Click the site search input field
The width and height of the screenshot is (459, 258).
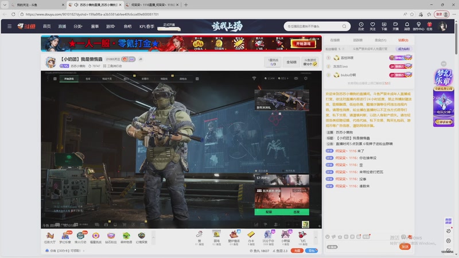click(313, 26)
